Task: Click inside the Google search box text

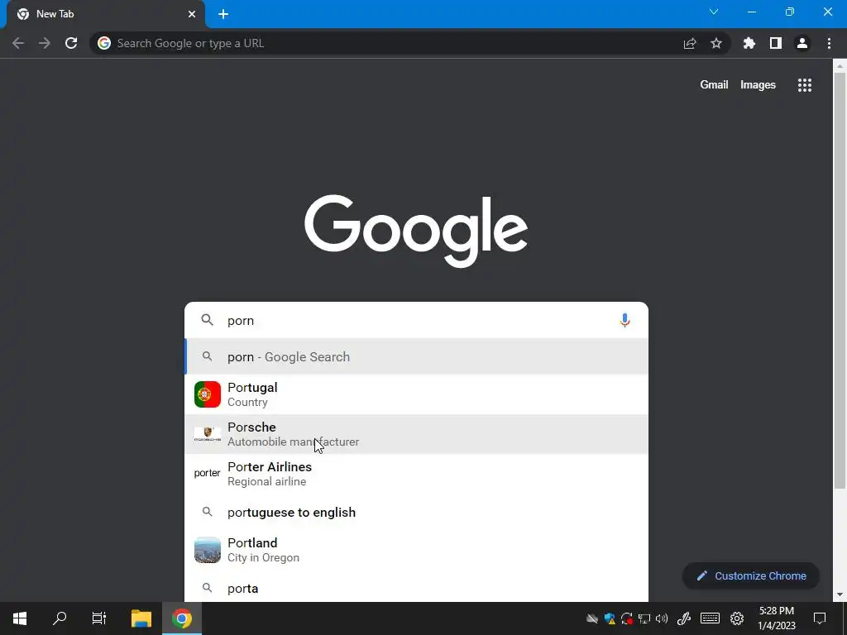Action: coord(416,320)
